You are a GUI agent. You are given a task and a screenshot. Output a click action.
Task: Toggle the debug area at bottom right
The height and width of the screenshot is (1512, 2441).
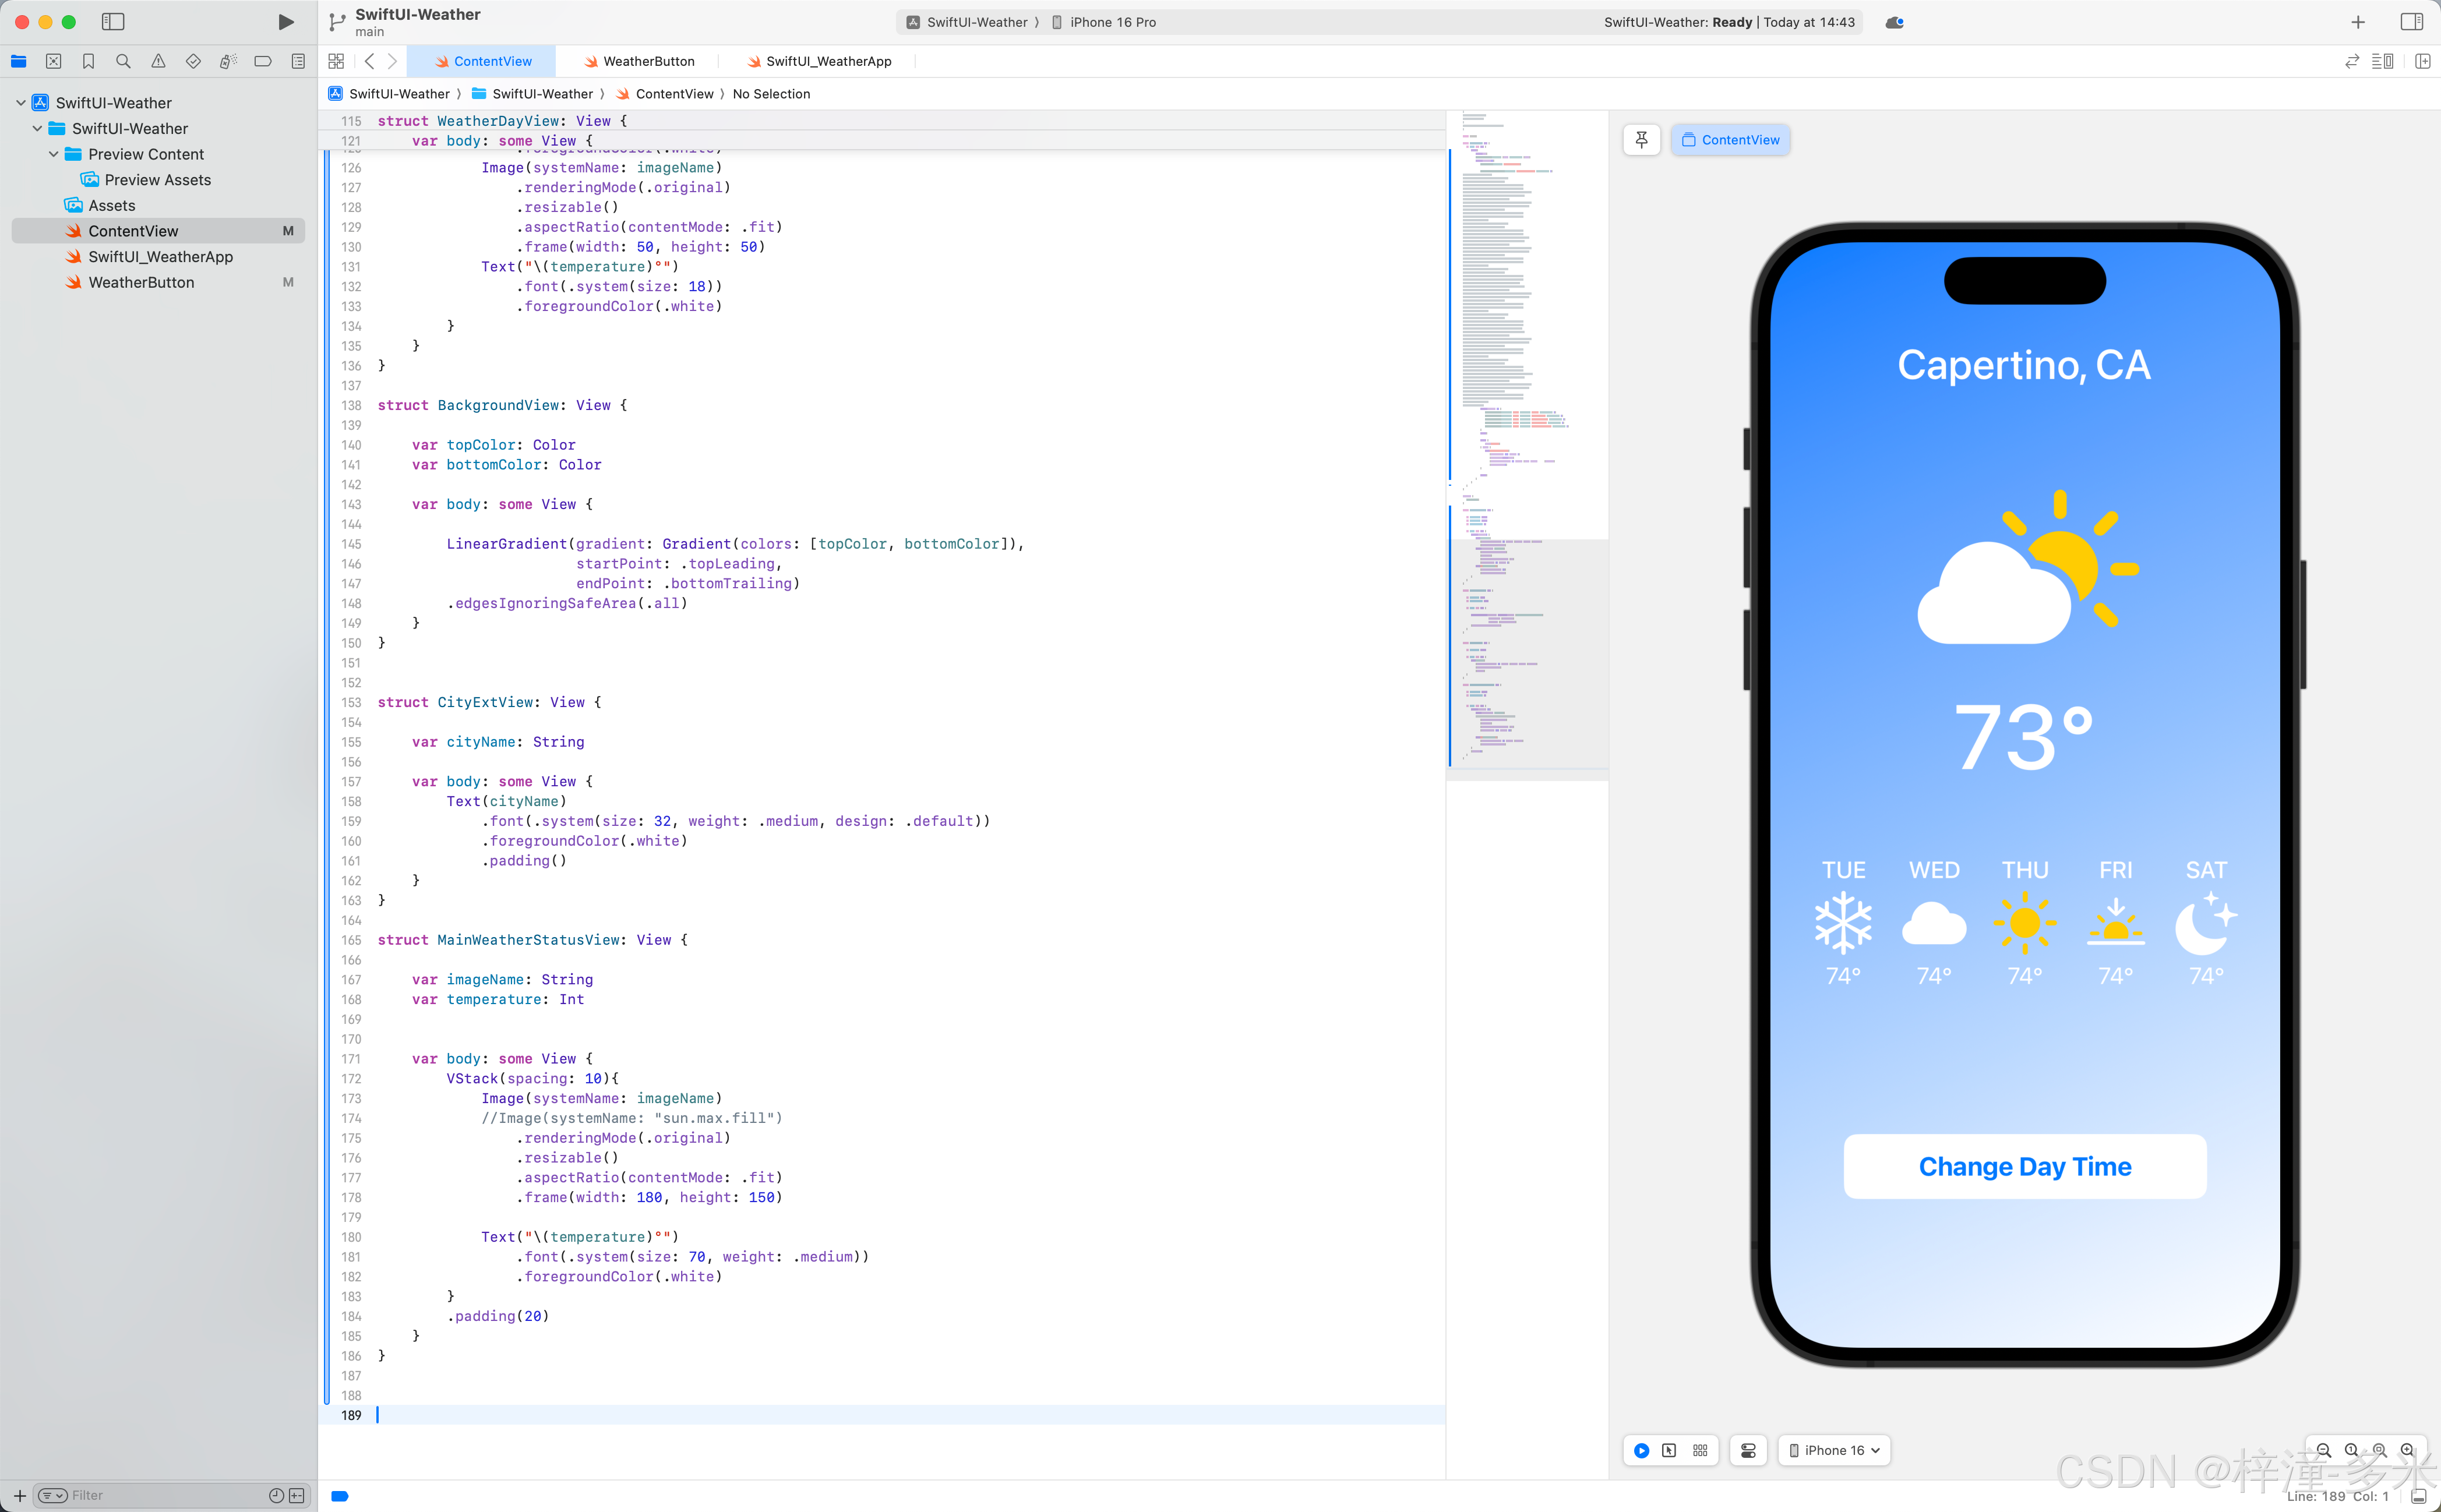click(x=2419, y=1496)
